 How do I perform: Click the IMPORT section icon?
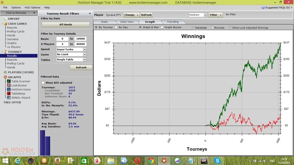click(5, 19)
